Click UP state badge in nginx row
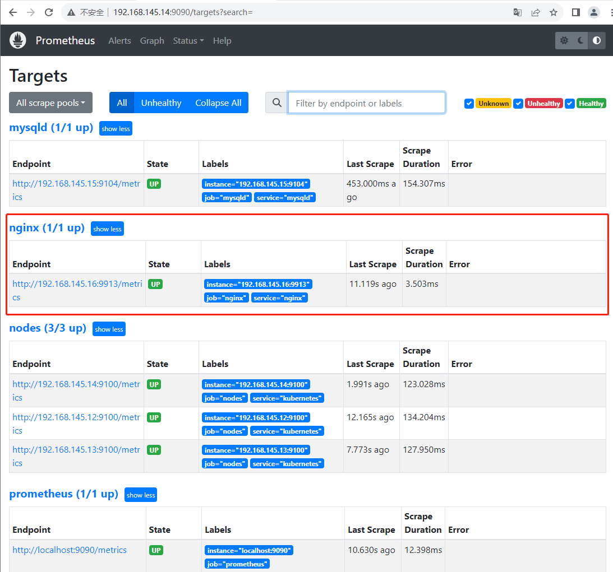Image resolution: width=613 pixels, height=572 pixels. click(x=155, y=284)
